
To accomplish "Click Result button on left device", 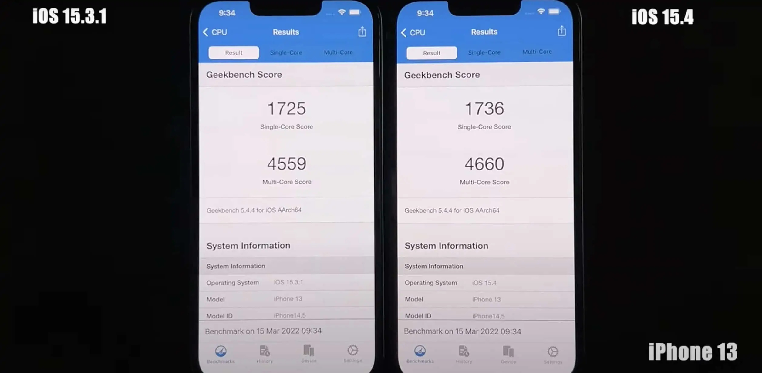I will pos(233,52).
